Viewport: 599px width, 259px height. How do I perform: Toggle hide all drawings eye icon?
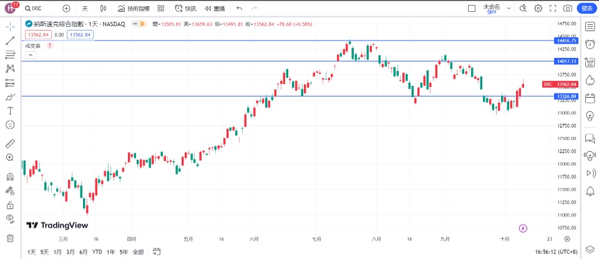tap(10, 218)
